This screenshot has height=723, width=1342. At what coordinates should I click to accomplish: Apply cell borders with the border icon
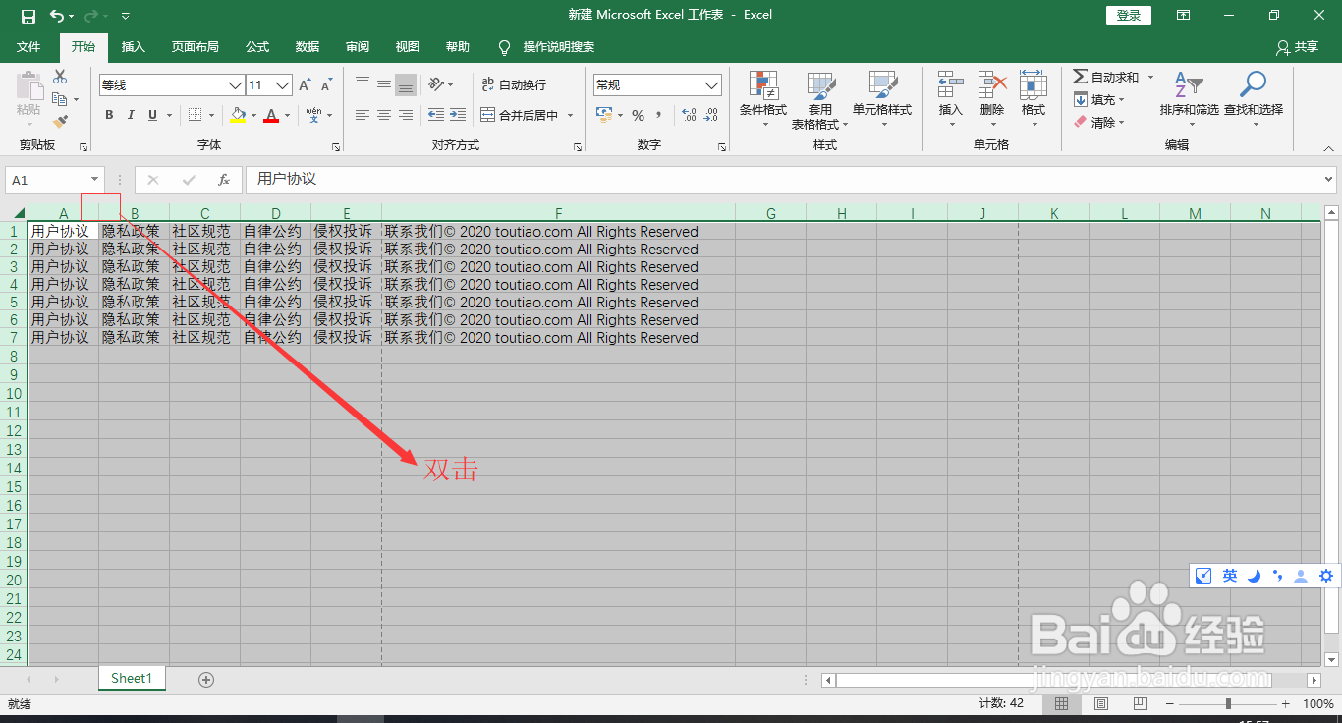195,115
